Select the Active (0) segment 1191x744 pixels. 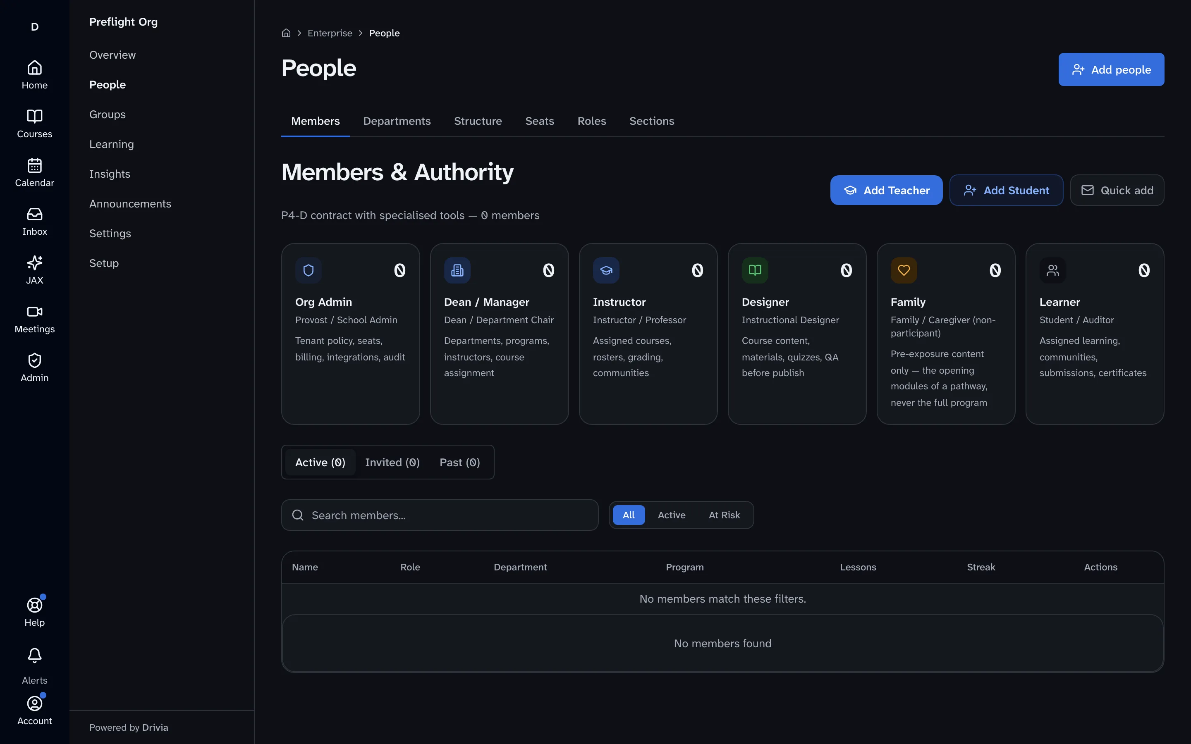[320, 462]
